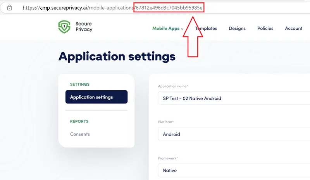Click the Platform field label
310x180 pixels.
pos(166,122)
